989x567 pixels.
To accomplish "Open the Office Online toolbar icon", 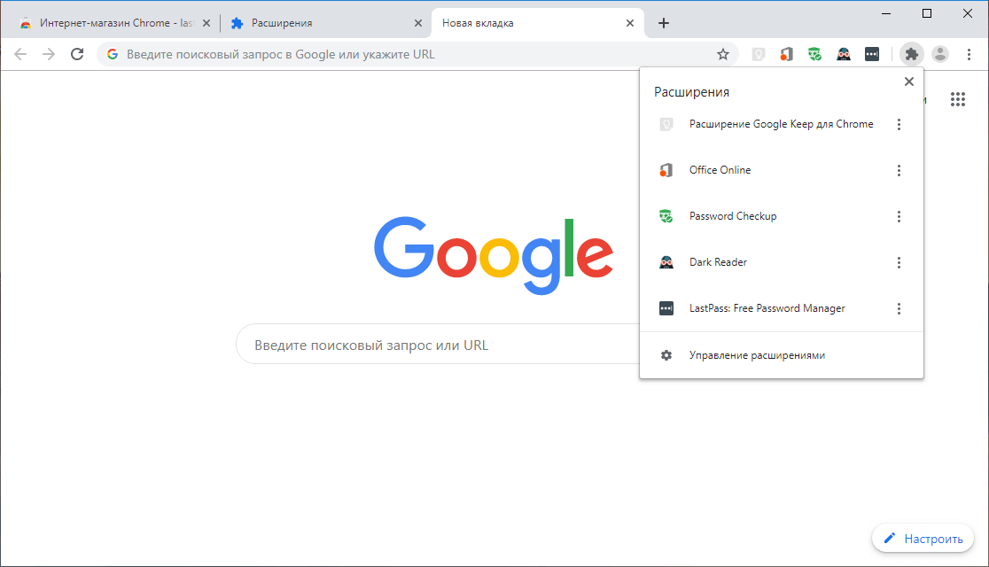I will [x=786, y=54].
